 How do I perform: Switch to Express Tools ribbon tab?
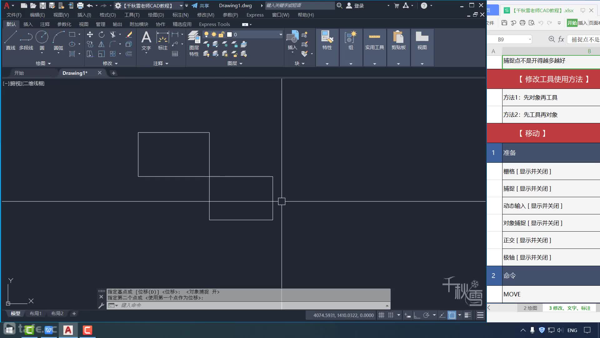click(x=214, y=24)
